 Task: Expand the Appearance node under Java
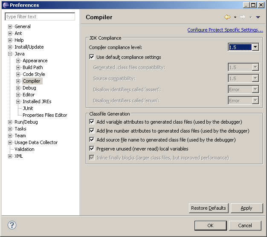(x=18, y=61)
